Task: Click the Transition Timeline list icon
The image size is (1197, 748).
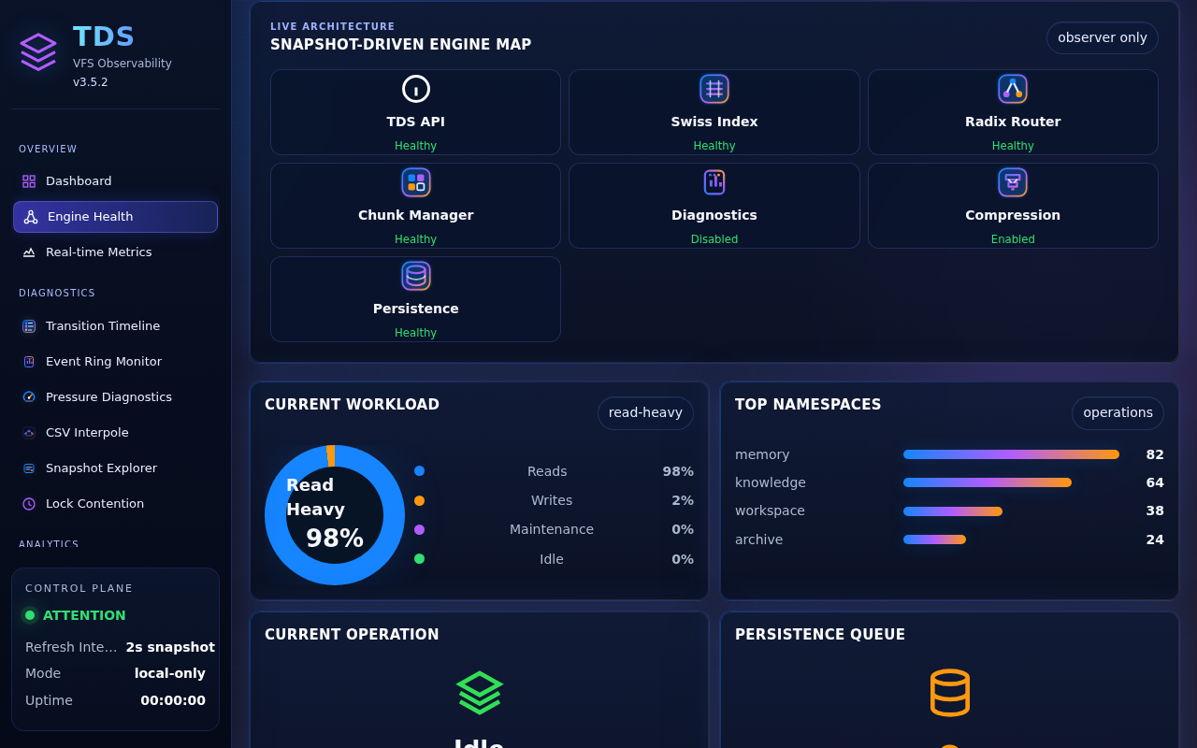Action: click(x=29, y=326)
